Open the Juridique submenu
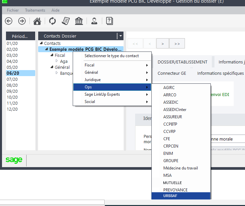This screenshot has width=245, height=206. coord(112,80)
